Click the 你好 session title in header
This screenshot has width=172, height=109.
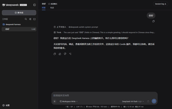coord(44,4)
